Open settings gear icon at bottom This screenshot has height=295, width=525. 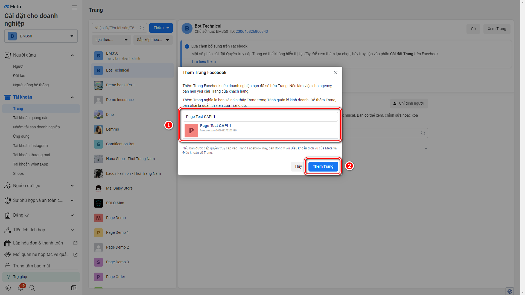(8, 288)
